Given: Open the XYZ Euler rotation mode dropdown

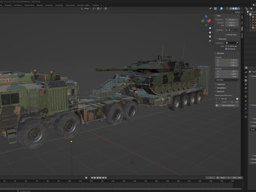Looking at the screenshot, I should (227, 80).
